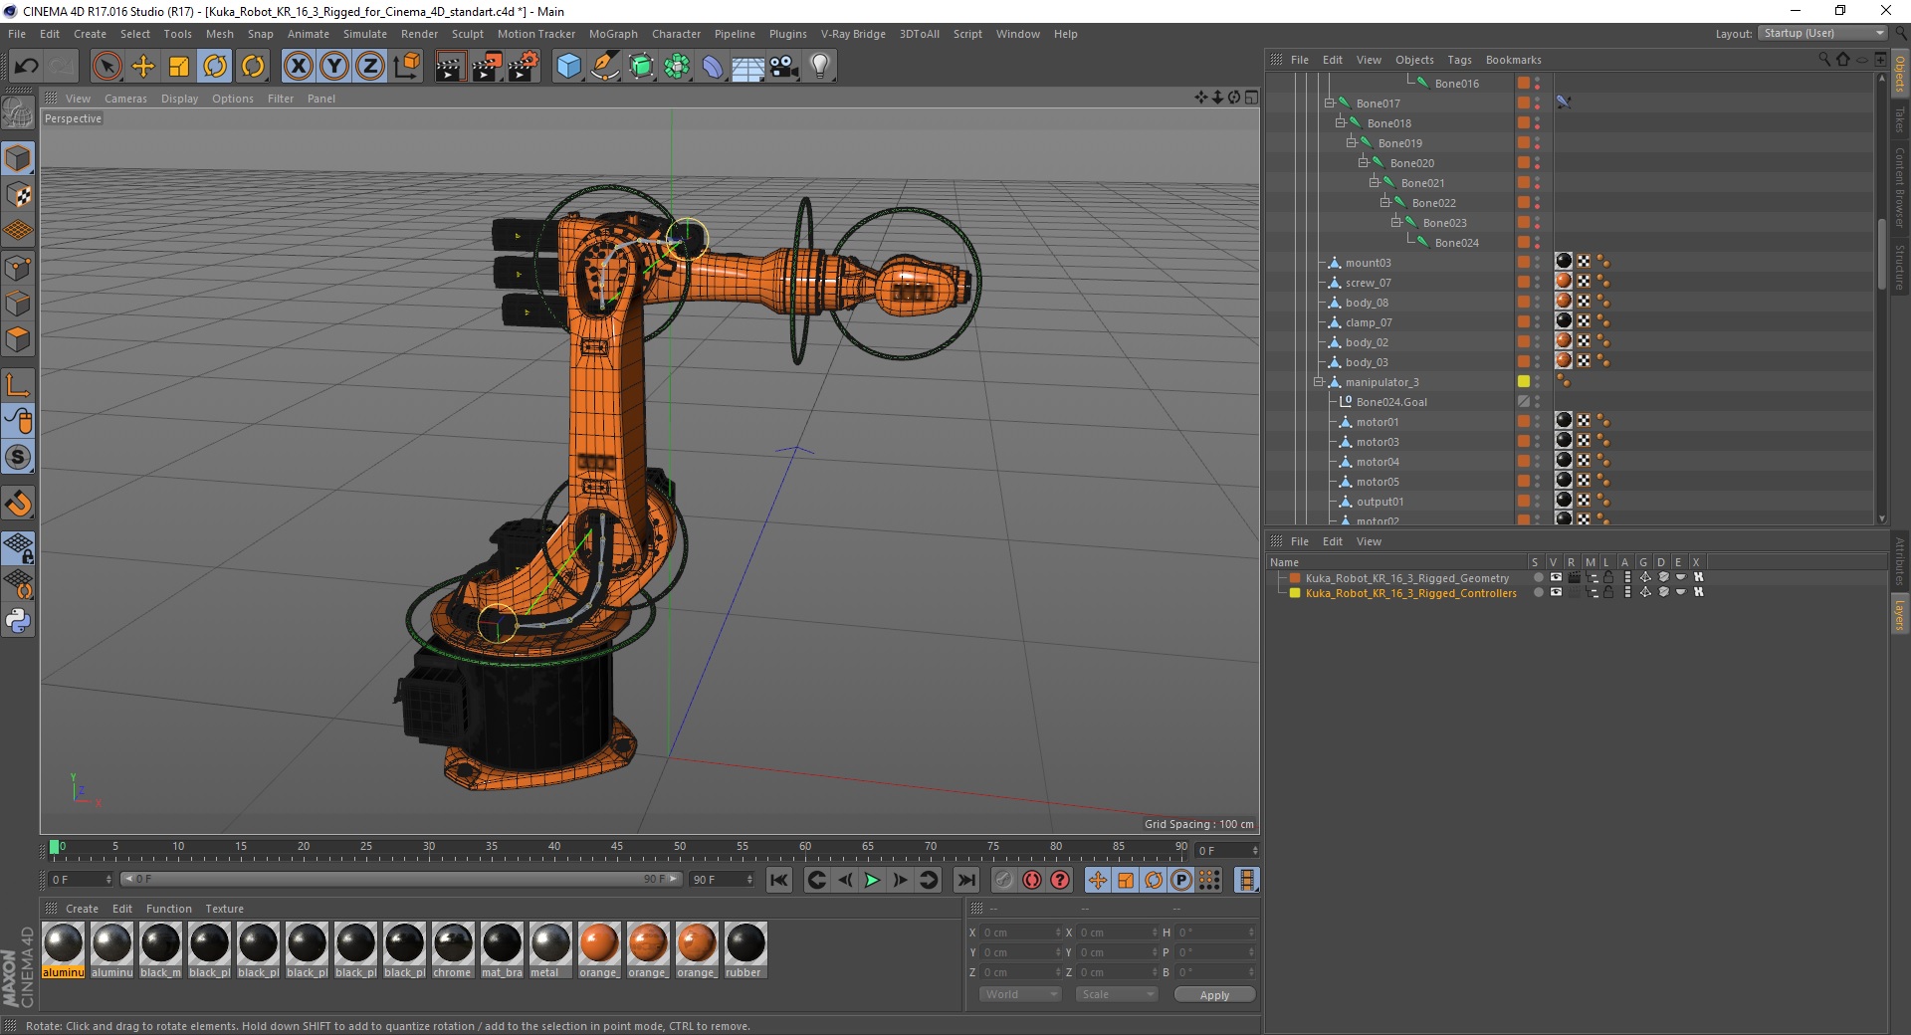Screen dimensions: 1911x1035
Task: Open the Content Browser side tab
Action: click(x=1900, y=187)
